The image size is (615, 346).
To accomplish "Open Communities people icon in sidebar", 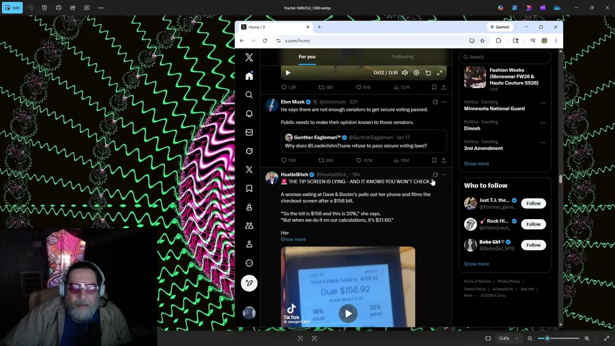I will pyautogui.click(x=249, y=225).
